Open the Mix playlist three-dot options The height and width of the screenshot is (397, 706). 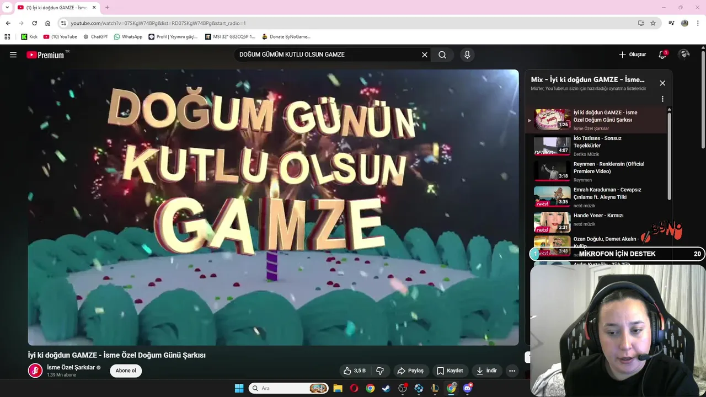pyautogui.click(x=662, y=99)
